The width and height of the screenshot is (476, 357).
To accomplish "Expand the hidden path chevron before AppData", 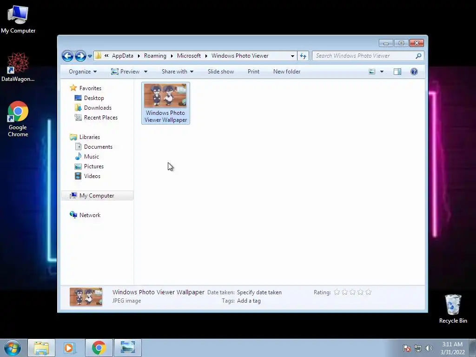I will 106,56.
